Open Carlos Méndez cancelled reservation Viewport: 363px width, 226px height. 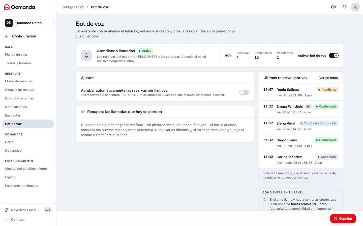[x=301, y=159]
